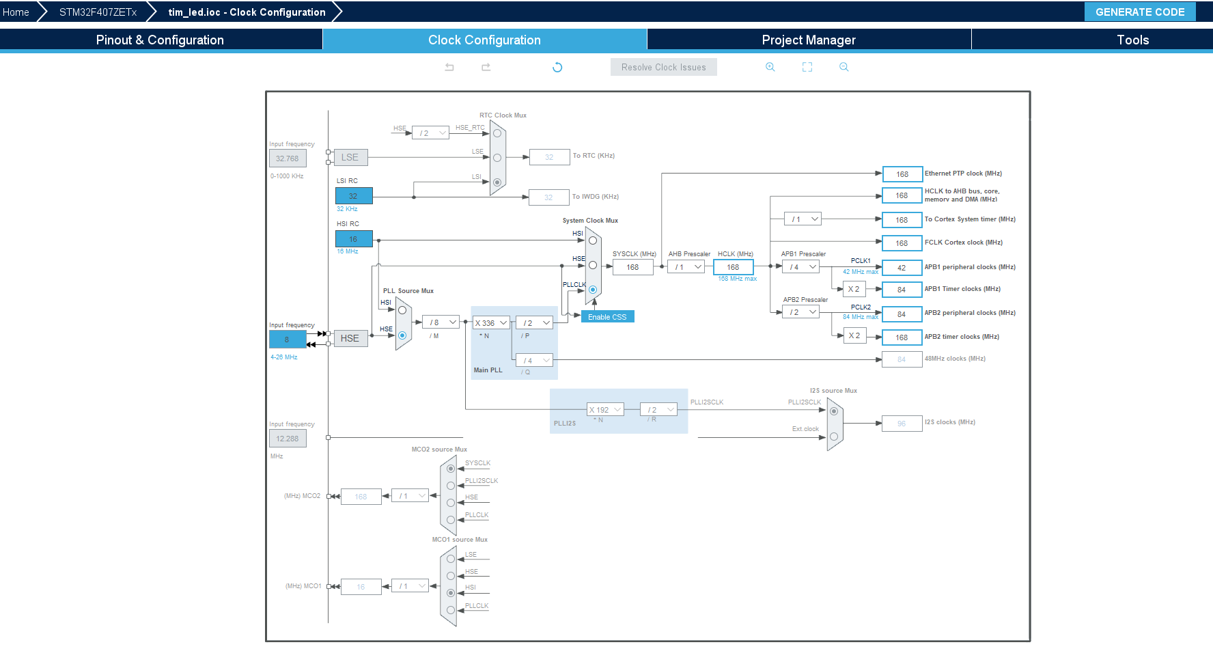
Task: Open the PLL X 336 multiplier dropdown
Action: (x=491, y=322)
